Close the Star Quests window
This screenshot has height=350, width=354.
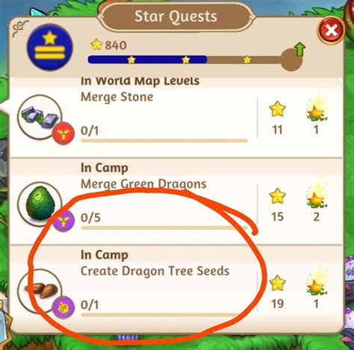(x=331, y=31)
